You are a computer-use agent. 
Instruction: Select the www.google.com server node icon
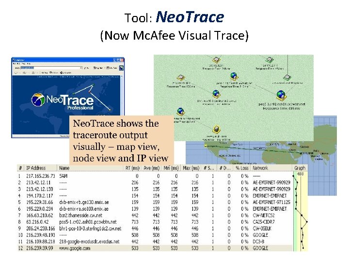point(216,130)
